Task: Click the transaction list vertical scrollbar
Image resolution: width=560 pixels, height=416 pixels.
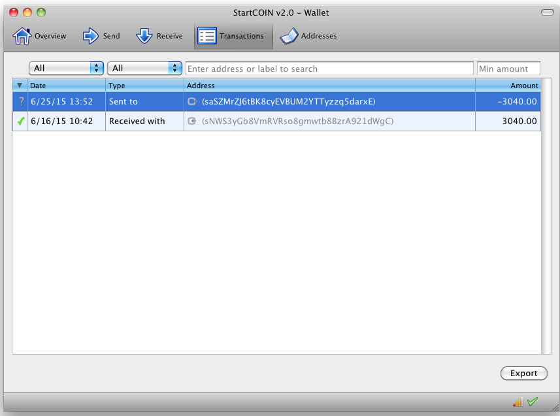Action: 546,216
